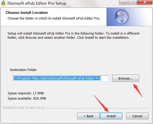Open the Browse... folder chooser

coord(126,78)
